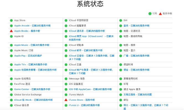Viewport: 184px width, 110px height.
Task: Click the green dot beside Apple 在线商店
Action: click(11, 79)
